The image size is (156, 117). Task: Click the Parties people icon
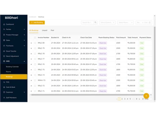pos(4,29)
